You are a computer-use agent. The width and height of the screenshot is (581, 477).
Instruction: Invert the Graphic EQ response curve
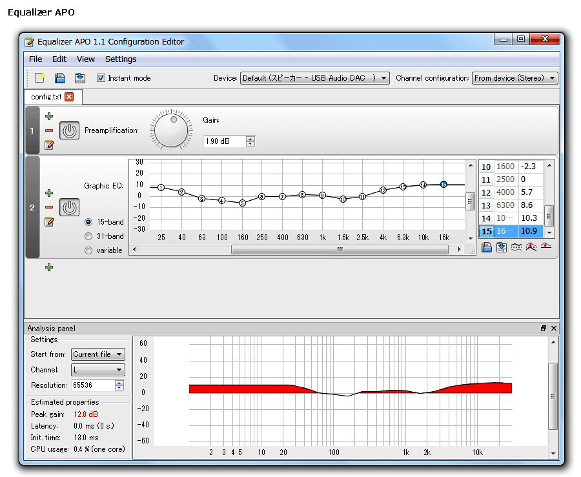516,247
